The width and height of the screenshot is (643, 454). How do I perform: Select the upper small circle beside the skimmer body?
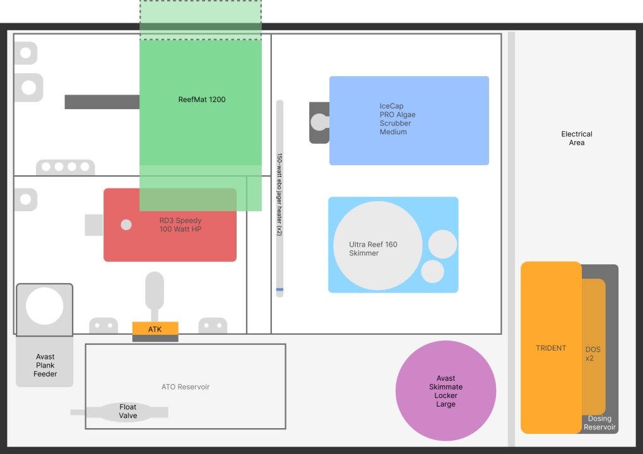click(442, 244)
